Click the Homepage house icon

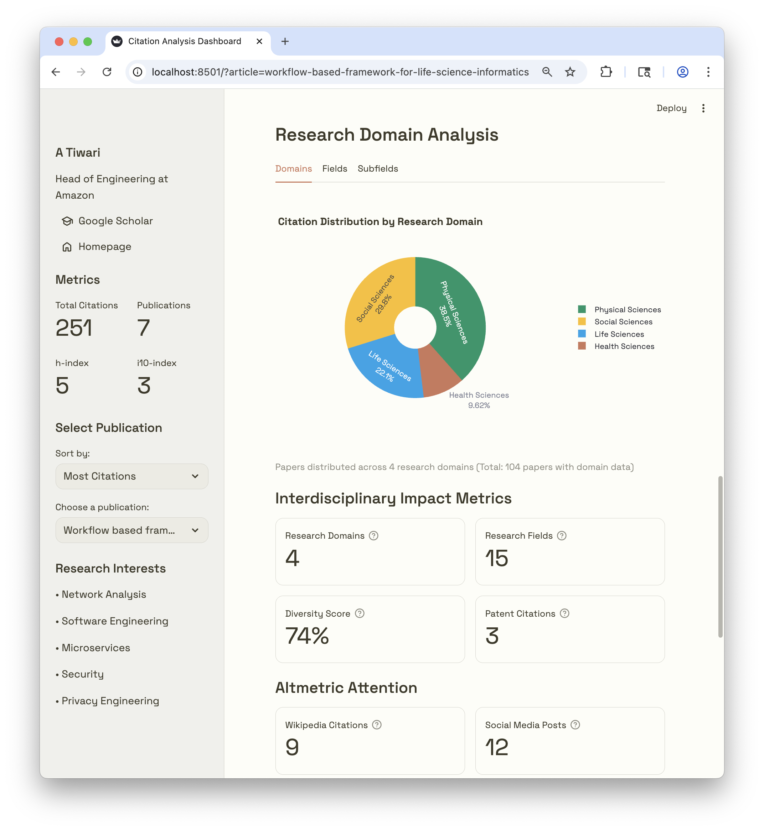(67, 247)
